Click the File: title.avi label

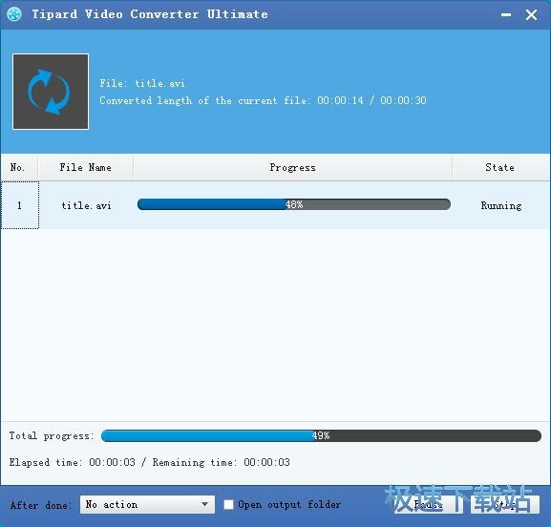[142, 84]
